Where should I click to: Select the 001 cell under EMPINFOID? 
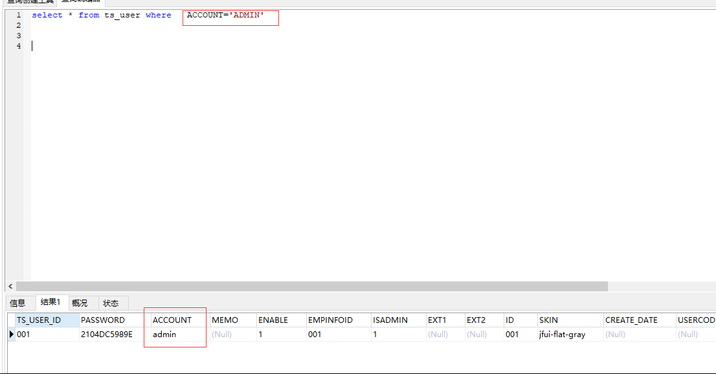pos(339,335)
